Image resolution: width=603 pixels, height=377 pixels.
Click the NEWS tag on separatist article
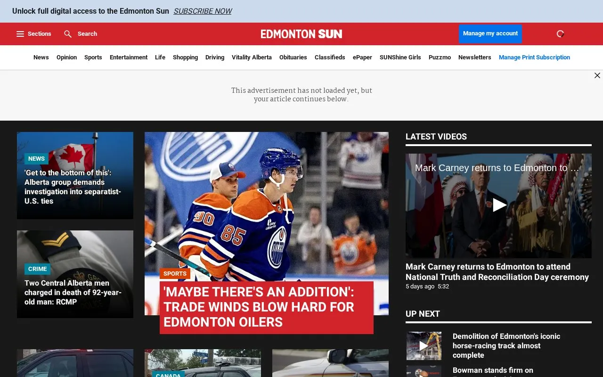[36, 159]
